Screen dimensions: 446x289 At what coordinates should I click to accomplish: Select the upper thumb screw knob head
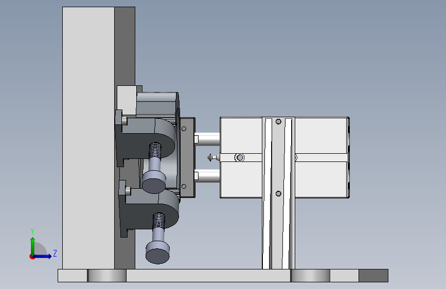point(154,182)
